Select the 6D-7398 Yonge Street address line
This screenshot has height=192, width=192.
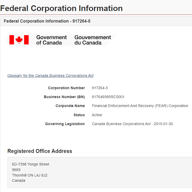(31, 164)
